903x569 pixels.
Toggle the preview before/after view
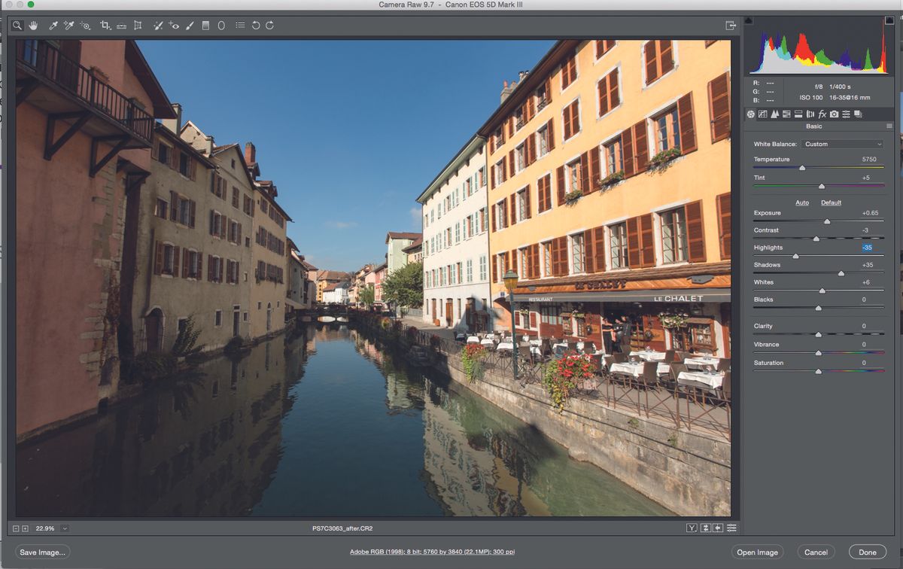pyautogui.click(x=691, y=528)
